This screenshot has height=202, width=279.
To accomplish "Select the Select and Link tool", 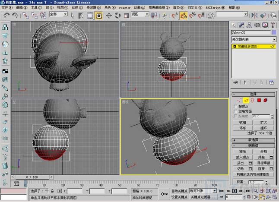I will (x=25, y=16).
